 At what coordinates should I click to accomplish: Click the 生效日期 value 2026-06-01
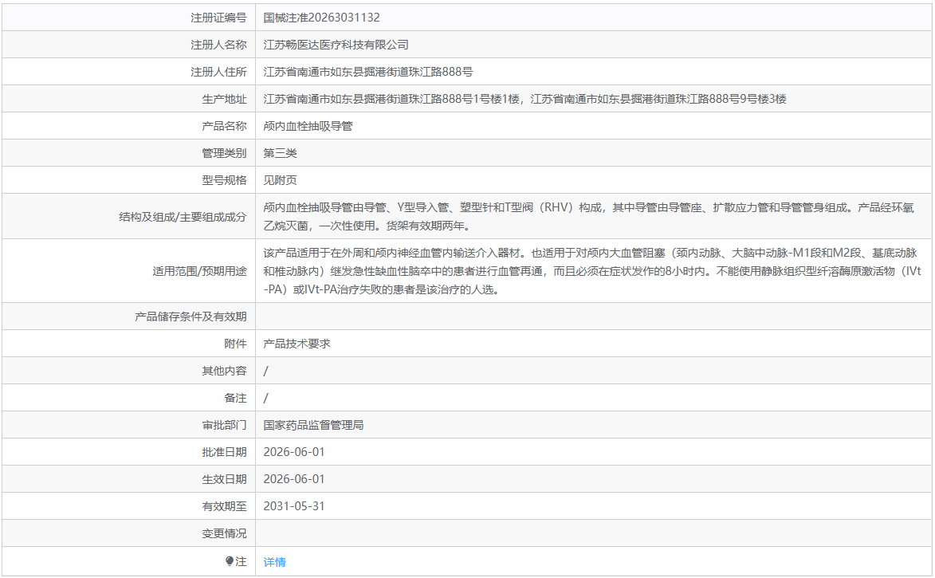(294, 479)
